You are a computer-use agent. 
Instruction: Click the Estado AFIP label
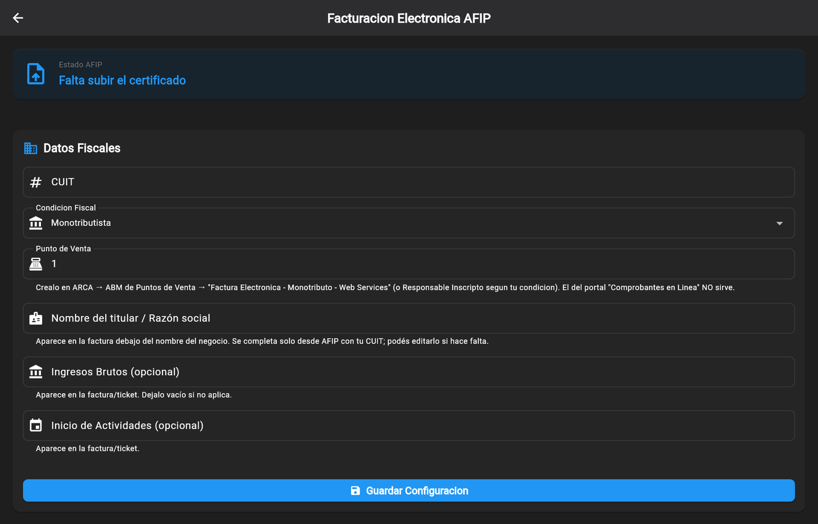[81, 65]
